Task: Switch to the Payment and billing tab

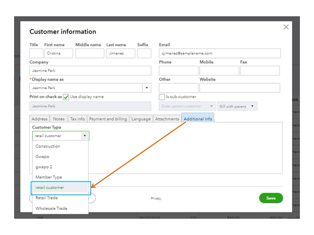Action: tap(108, 119)
